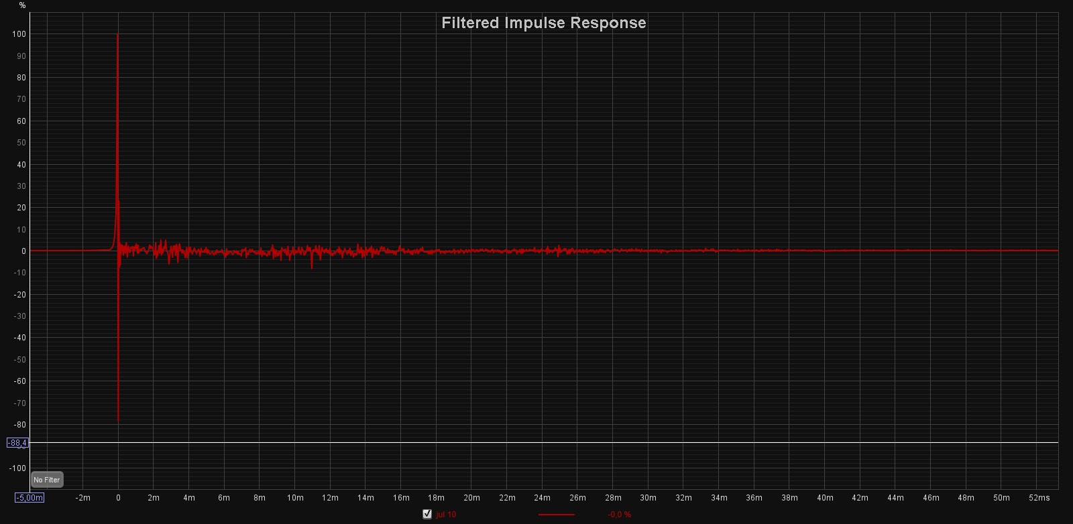Click the 36m label on time axis
Screen dimensions: 1073x524
[x=754, y=498]
